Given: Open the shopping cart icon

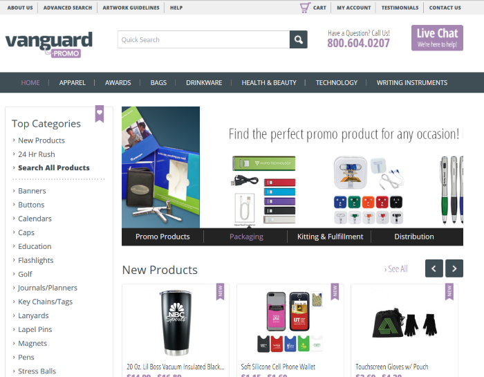Looking at the screenshot, I should (x=305, y=8).
